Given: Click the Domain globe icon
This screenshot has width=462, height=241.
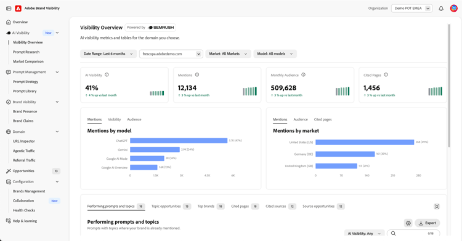Looking at the screenshot, I should click(x=9, y=132).
